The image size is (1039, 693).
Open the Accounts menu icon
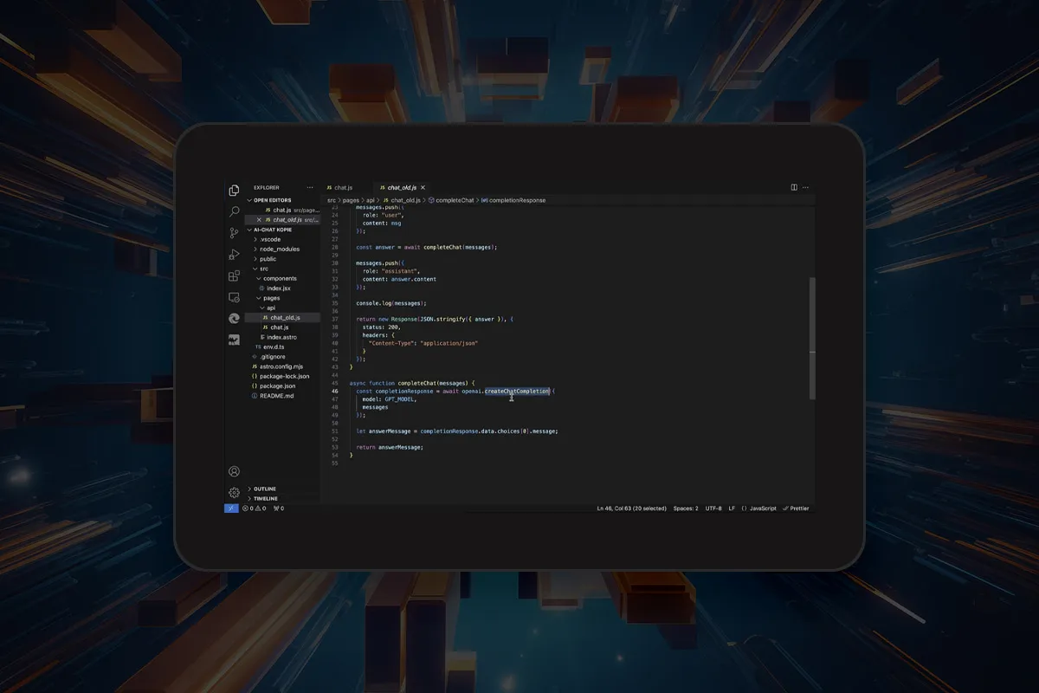coord(234,471)
